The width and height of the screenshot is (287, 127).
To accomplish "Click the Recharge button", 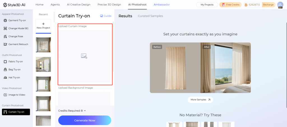I will [x=268, y=5].
